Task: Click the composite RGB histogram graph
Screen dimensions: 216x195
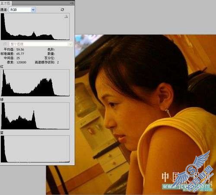Action: pos(35,27)
